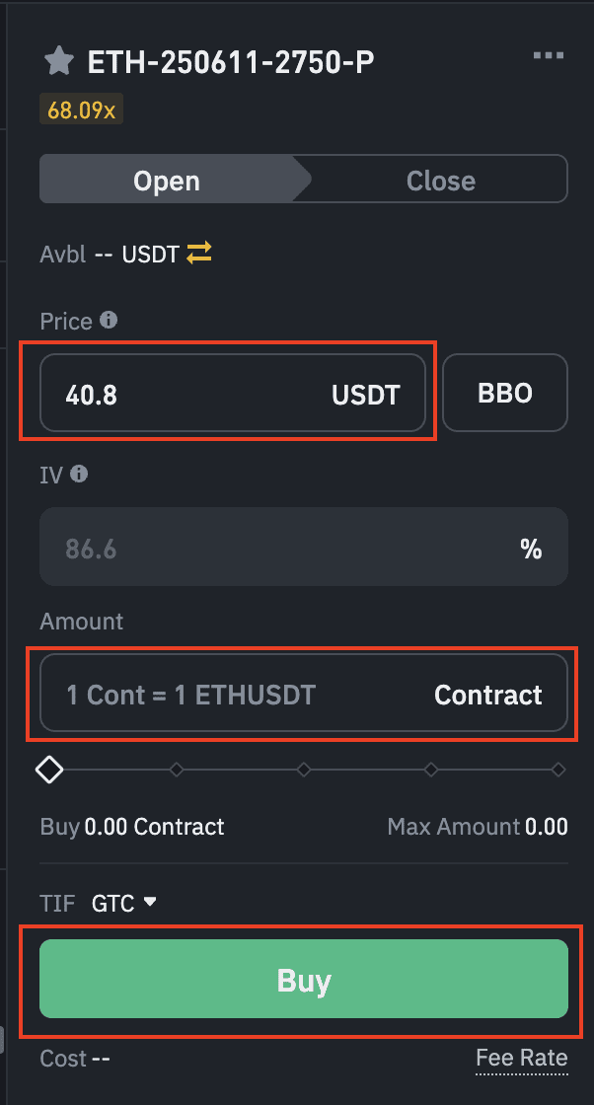Screen dimensions: 594x1105
Task: Set amount slider to 100% marker
Action: pos(558,770)
